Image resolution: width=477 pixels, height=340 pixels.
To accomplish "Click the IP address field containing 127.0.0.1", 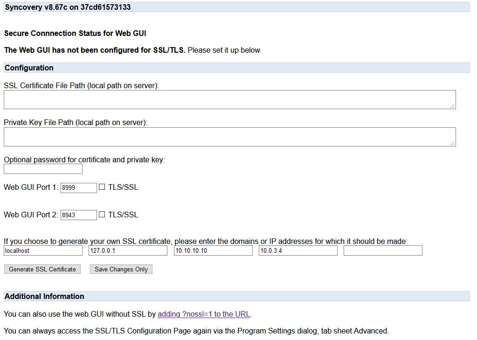I will (128, 251).
